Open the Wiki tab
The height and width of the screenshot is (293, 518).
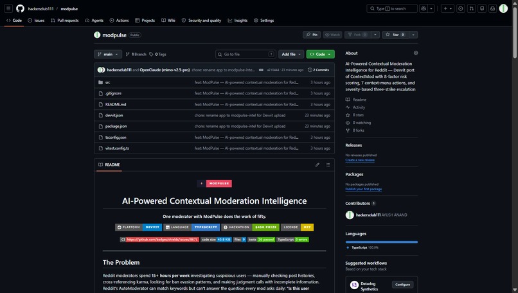[168, 21]
